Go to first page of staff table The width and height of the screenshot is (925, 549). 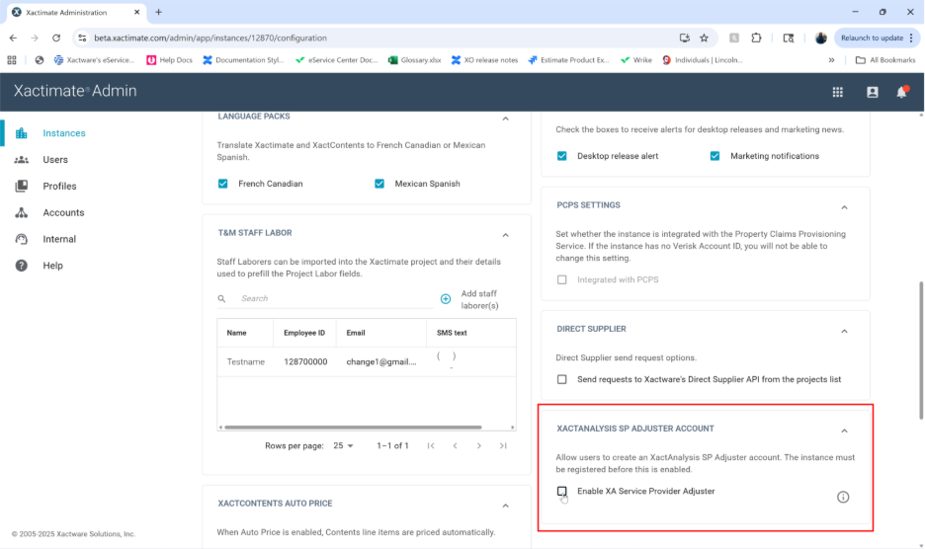[x=431, y=445]
